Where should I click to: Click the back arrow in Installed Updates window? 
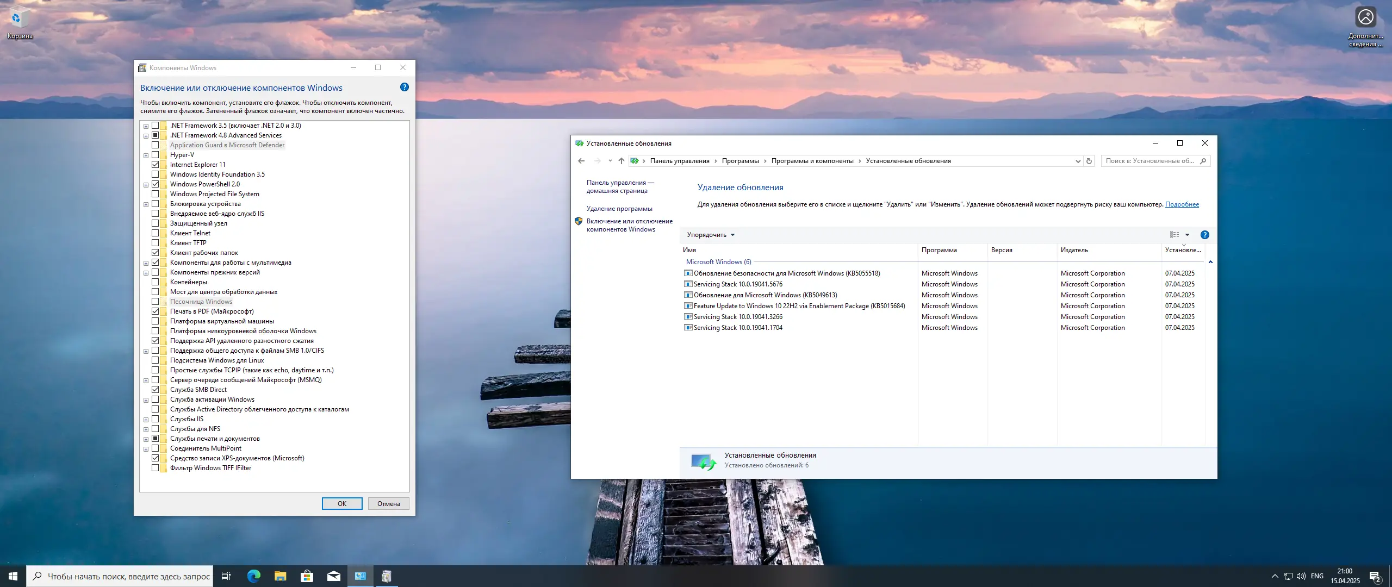pos(581,161)
